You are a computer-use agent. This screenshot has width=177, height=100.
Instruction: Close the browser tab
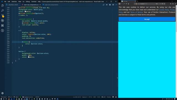135,1
